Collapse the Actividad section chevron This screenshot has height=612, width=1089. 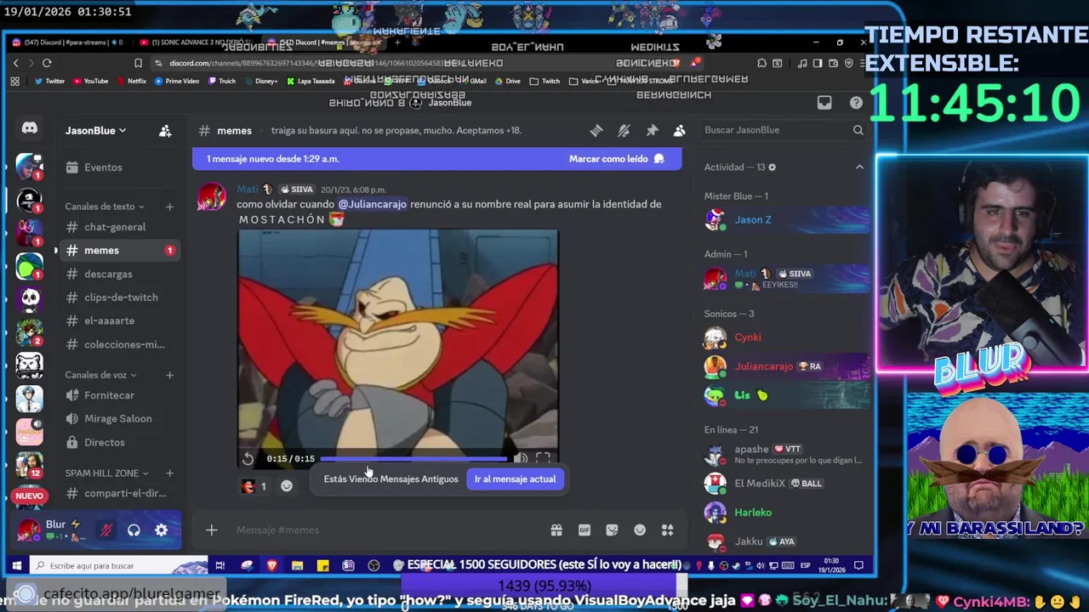(859, 167)
